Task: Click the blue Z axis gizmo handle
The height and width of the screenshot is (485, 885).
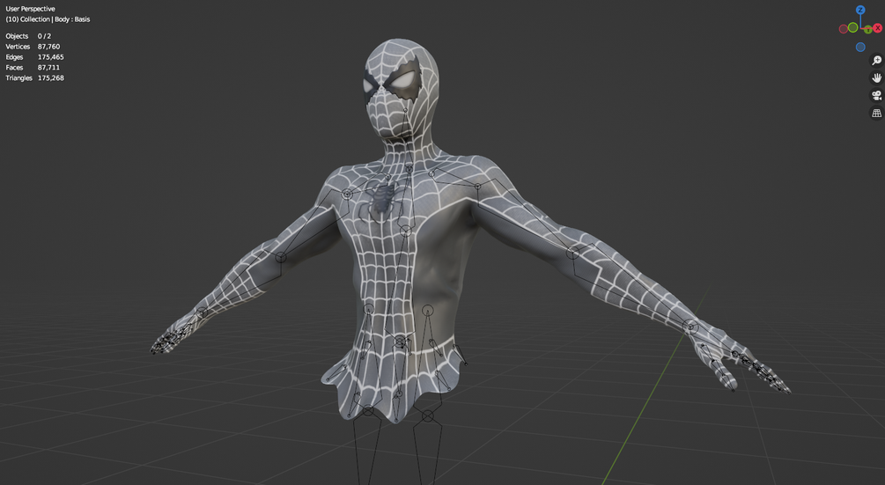Action: tap(860, 10)
